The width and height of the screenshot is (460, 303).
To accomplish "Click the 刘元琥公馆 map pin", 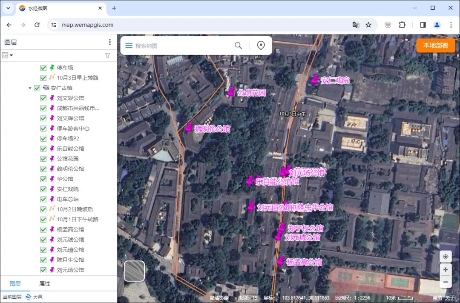I will coord(278,236).
